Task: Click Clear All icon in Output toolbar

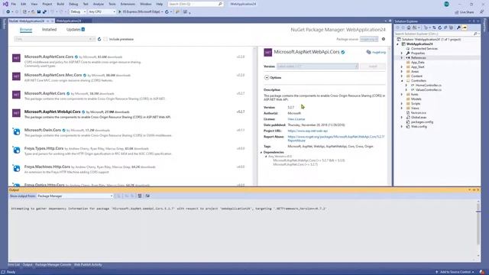Action: [140, 196]
